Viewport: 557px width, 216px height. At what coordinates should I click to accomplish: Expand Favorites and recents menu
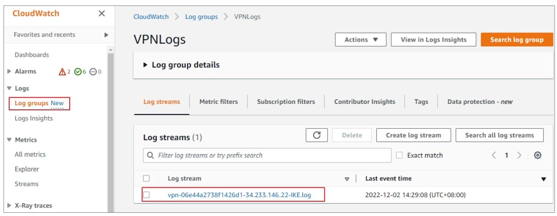click(x=106, y=35)
